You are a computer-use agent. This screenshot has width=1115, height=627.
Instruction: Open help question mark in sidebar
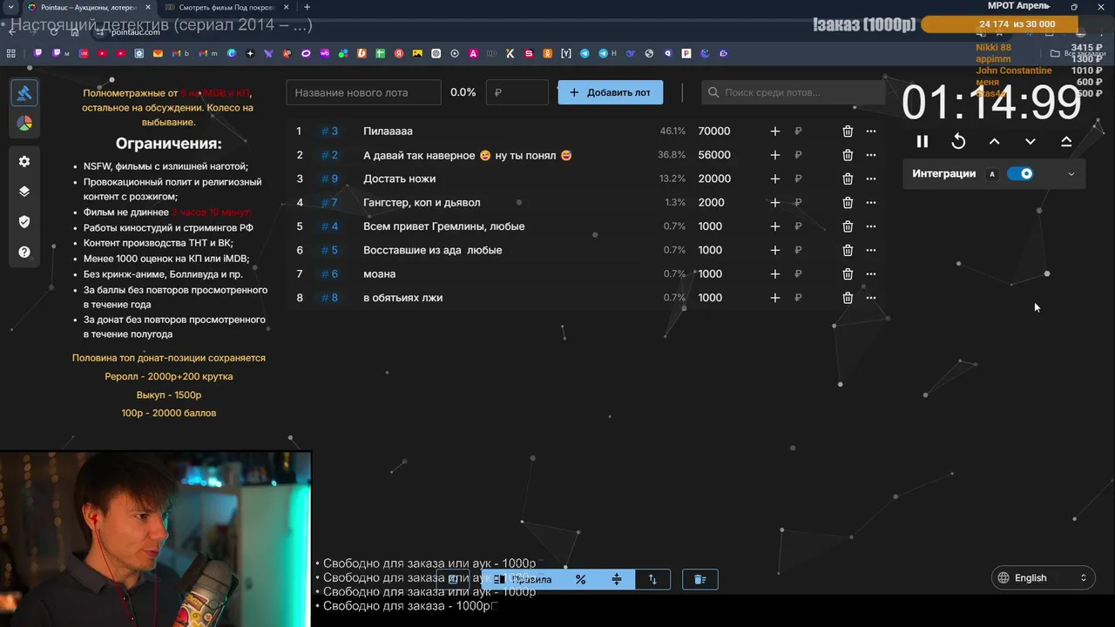pos(24,252)
